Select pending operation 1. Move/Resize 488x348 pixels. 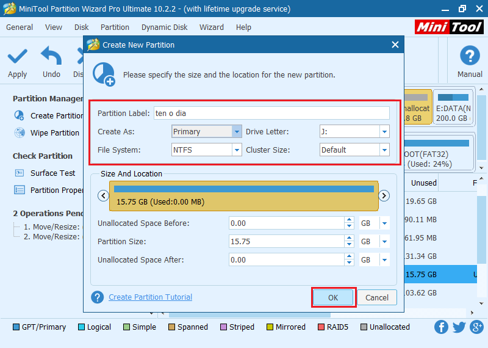[52, 227]
